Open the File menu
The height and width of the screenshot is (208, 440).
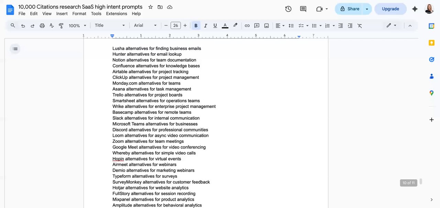click(x=22, y=14)
